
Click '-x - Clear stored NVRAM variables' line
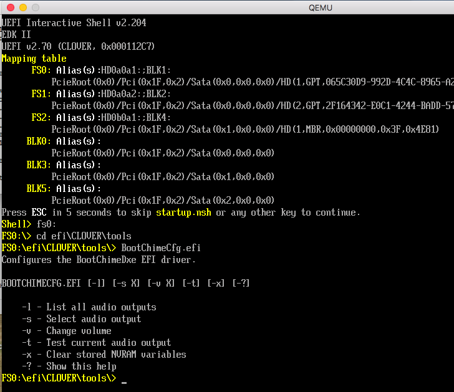point(104,355)
